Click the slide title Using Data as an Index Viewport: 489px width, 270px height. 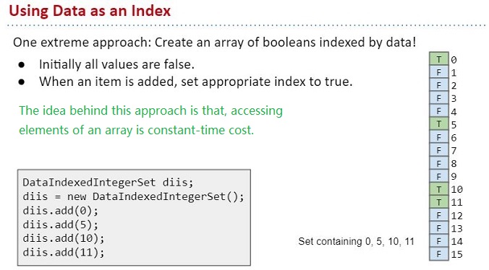coord(90,11)
